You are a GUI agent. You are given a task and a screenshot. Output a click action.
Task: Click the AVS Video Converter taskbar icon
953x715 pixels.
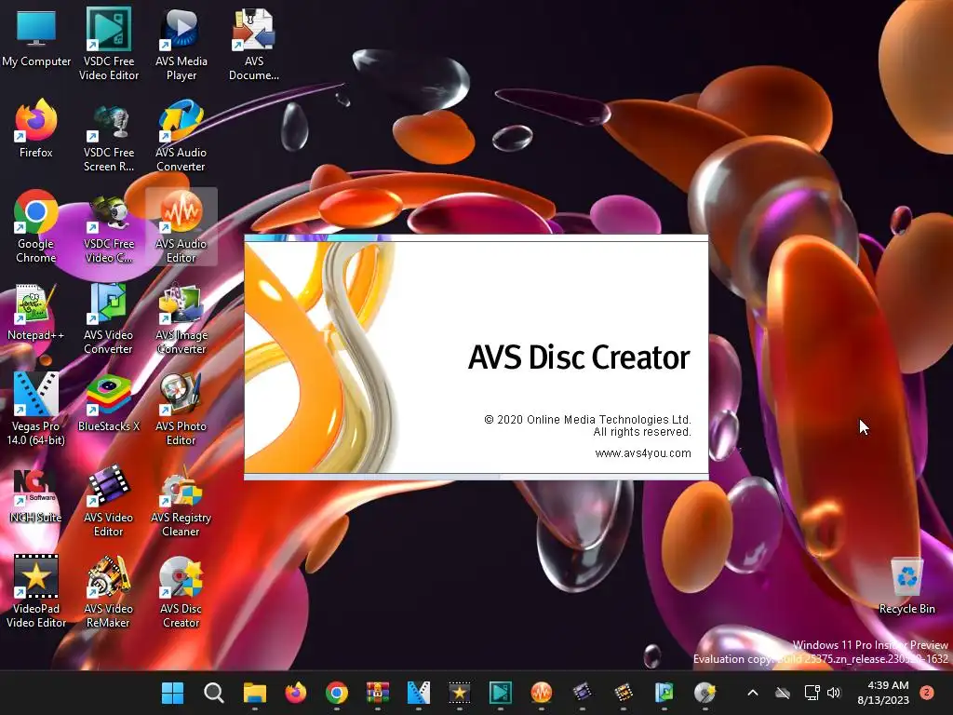click(x=664, y=693)
